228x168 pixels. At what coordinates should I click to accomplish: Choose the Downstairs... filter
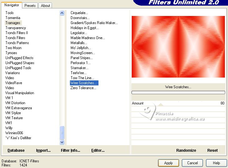pyautogui.click(x=80, y=18)
